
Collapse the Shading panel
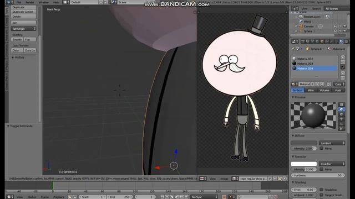(298, 182)
